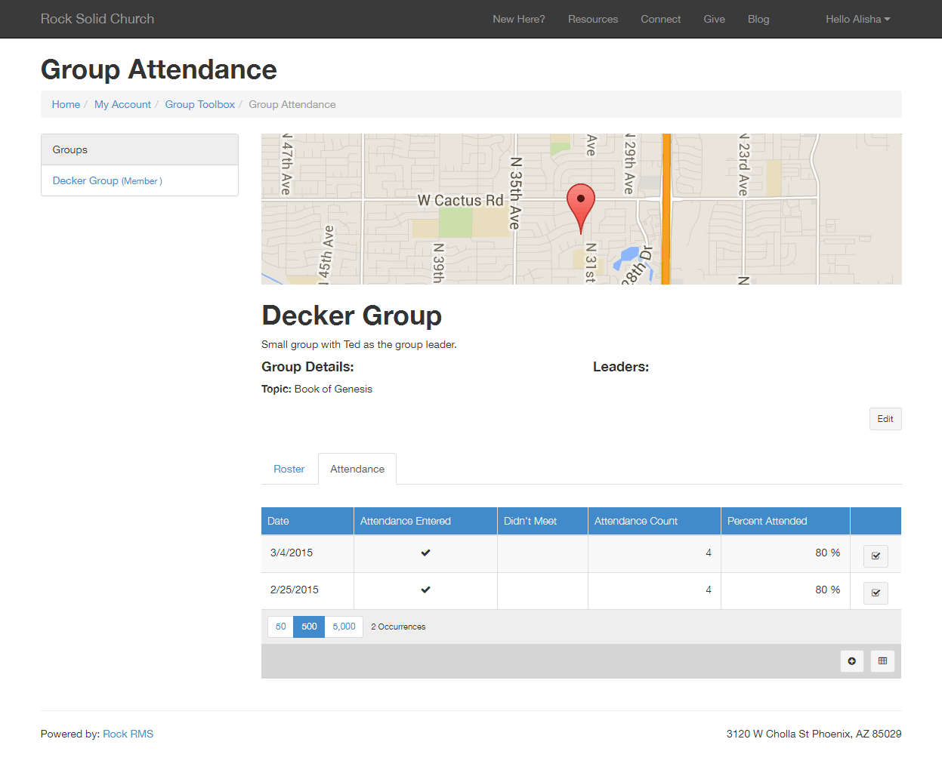
Task: Click the Edit button
Action: (x=885, y=419)
